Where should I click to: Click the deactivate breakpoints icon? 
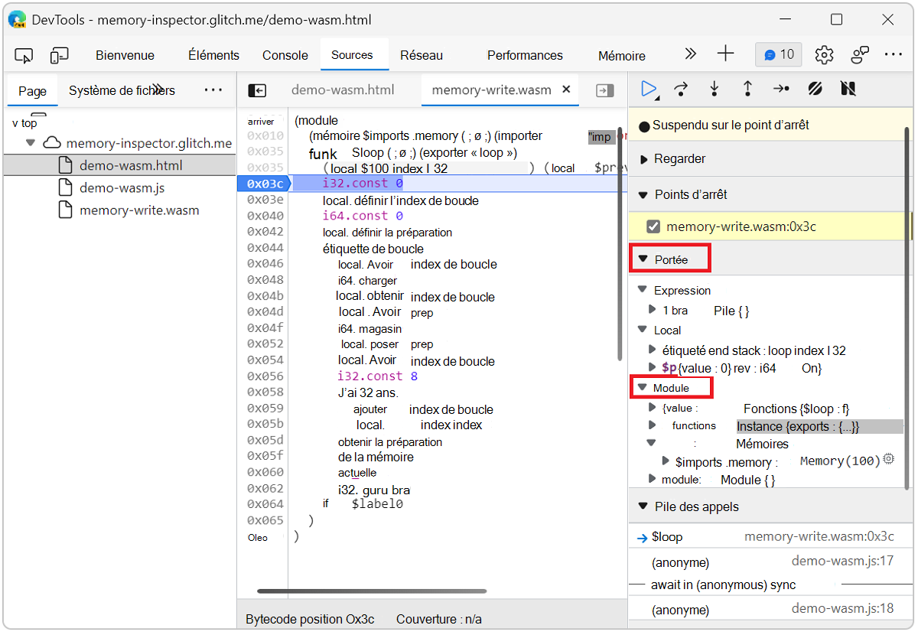pyautogui.click(x=815, y=90)
